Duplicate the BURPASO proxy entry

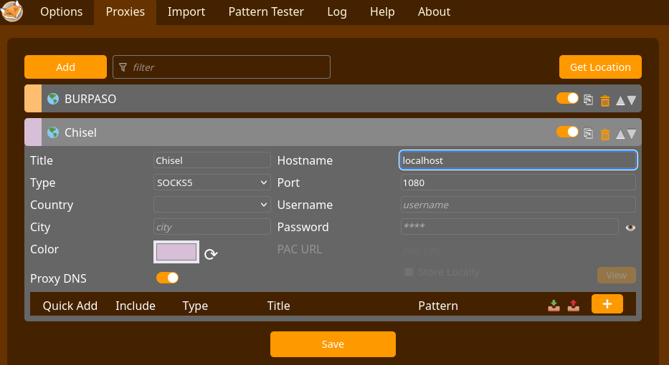pos(588,99)
